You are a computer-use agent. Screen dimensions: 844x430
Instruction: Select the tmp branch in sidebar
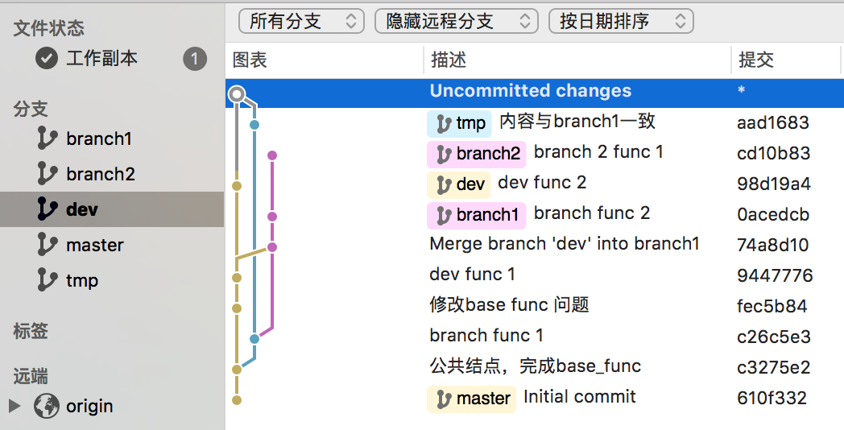(x=82, y=280)
